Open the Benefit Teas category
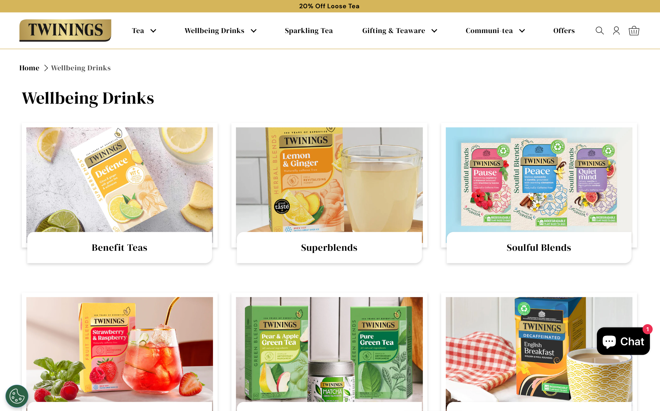The image size is (660, 411). (x=119, y=247)
